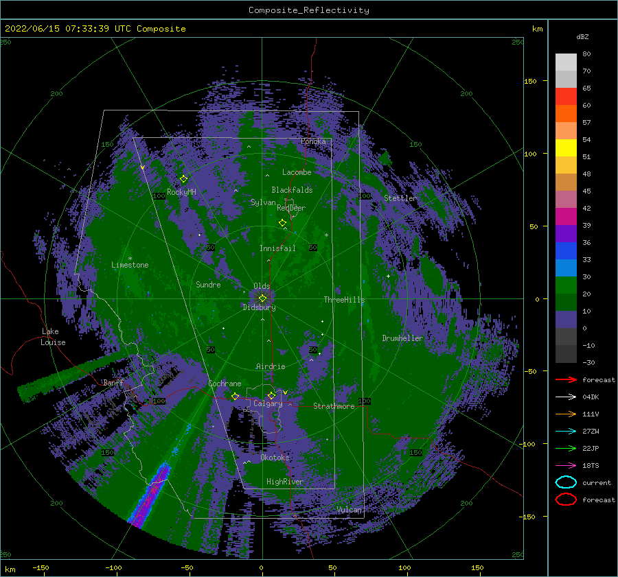Click the km unit label at bottom-left

tap(10, 569)
